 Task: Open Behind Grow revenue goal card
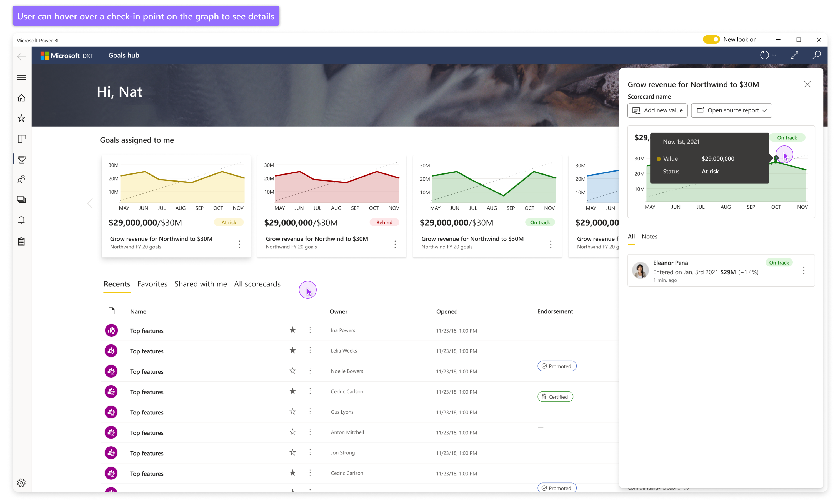pos(331,206)
